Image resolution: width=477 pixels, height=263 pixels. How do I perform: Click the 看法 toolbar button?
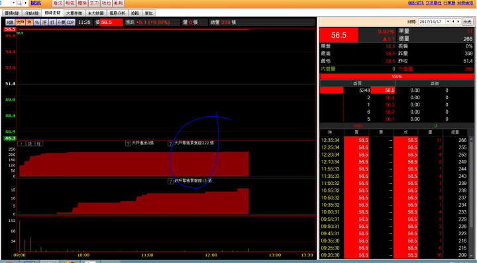tap(58, 3)
